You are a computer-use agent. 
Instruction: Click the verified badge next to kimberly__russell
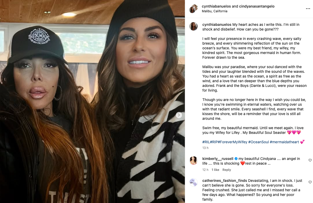tap(236, 159)
